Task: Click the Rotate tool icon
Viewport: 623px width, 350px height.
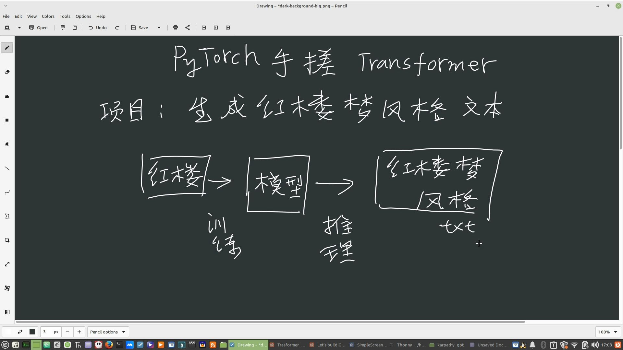Action: [7, 288]
